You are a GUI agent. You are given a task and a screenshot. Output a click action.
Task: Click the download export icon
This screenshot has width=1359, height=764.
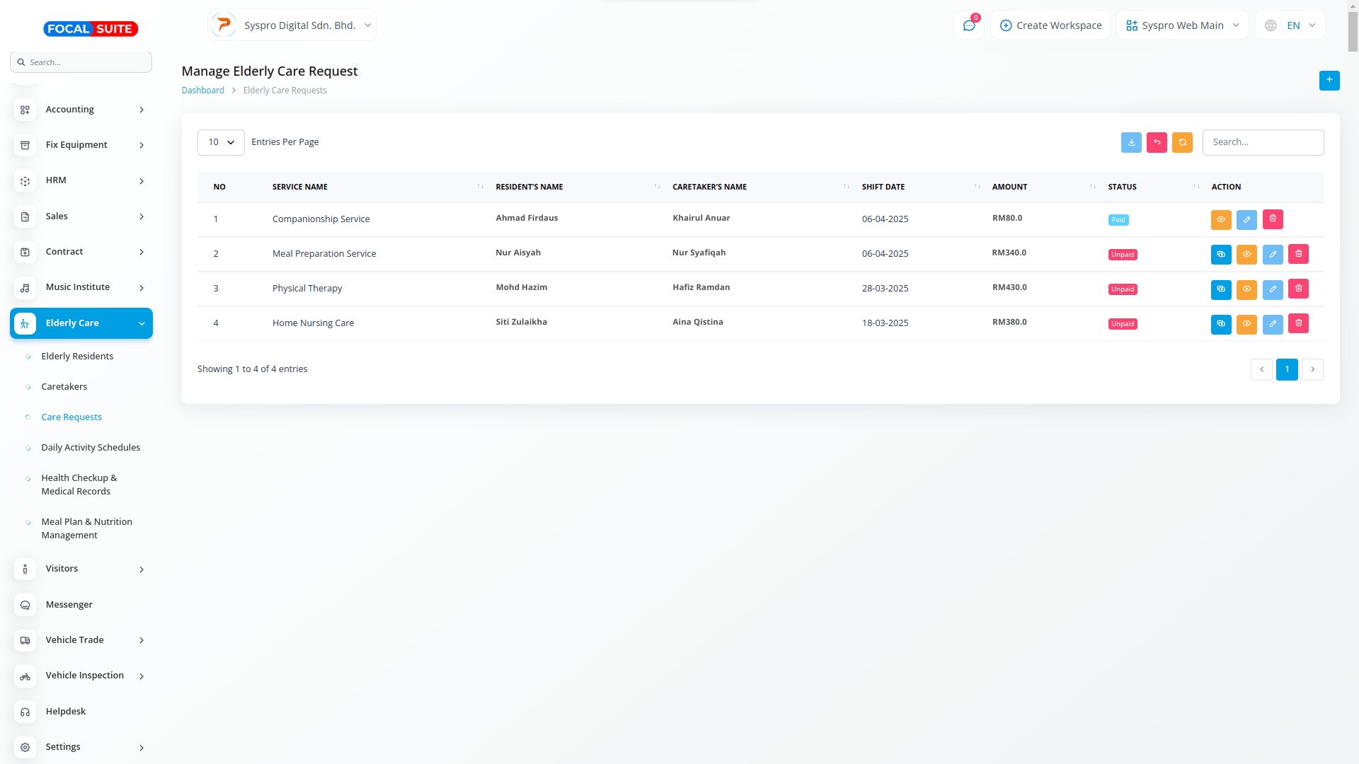1131,142
